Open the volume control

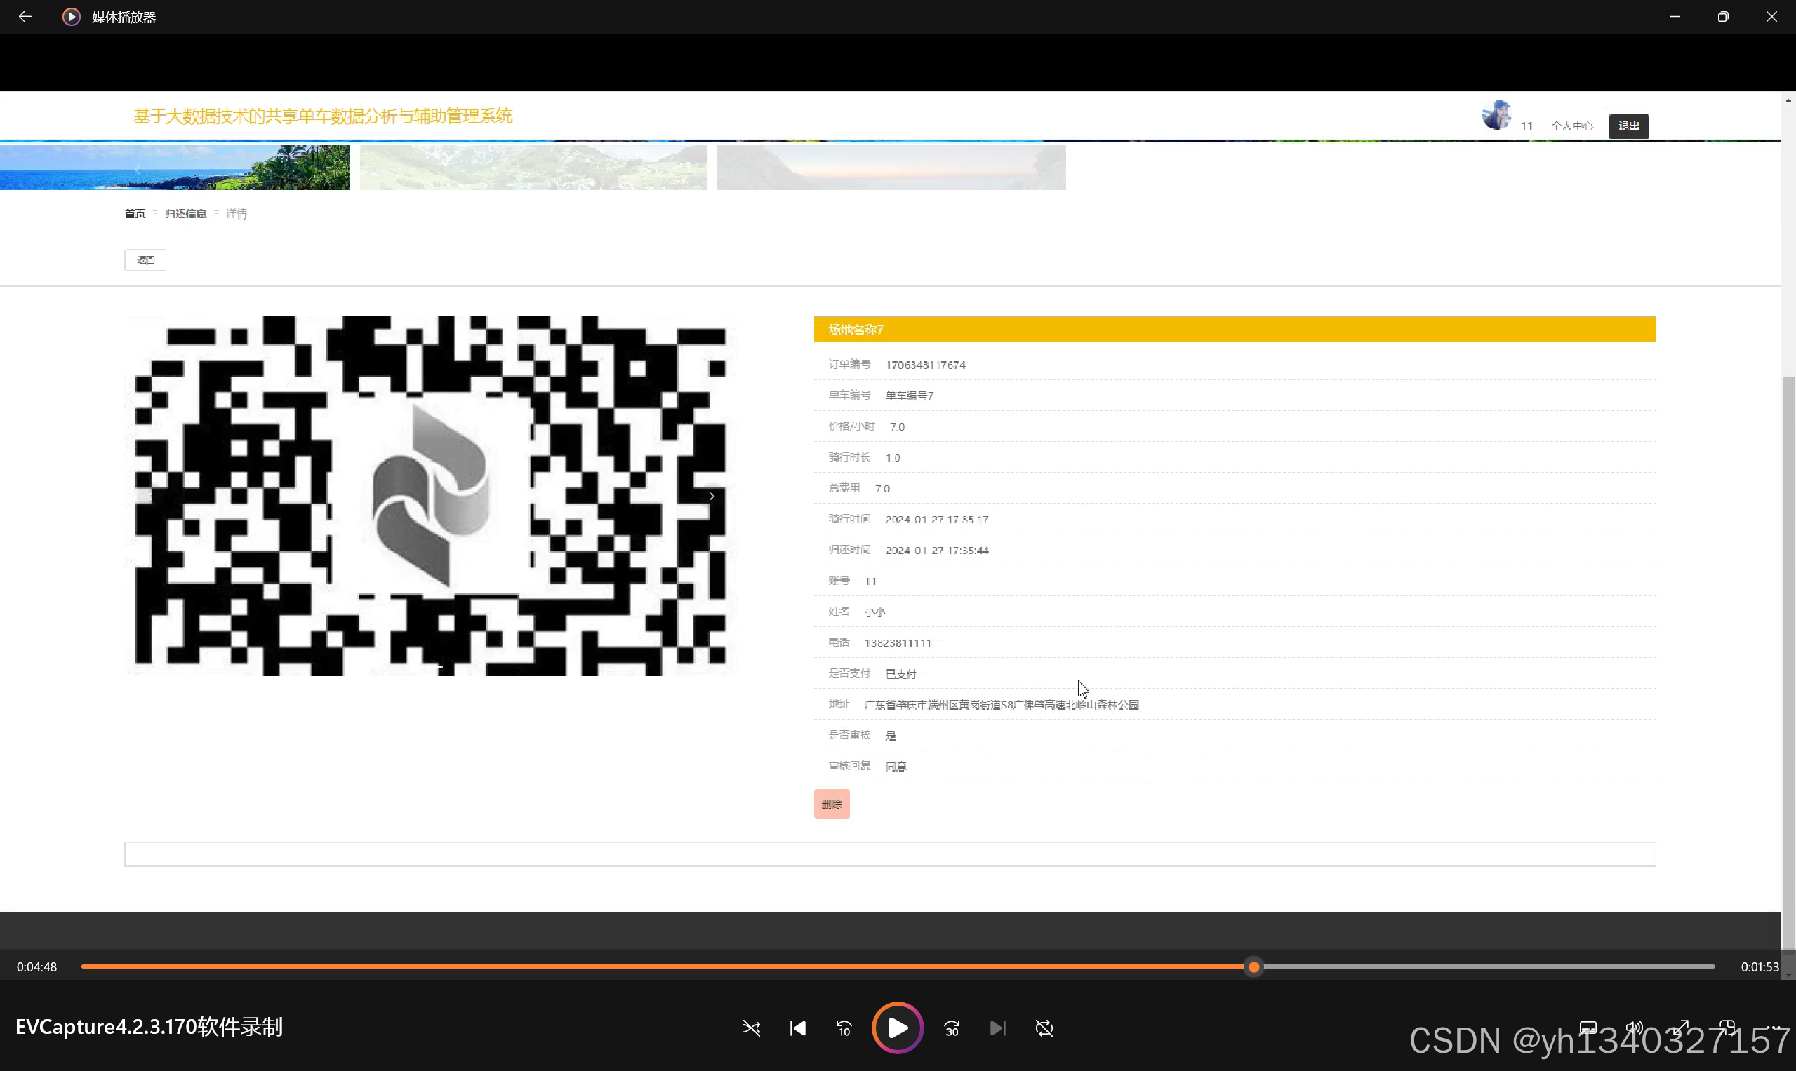1633,1028
